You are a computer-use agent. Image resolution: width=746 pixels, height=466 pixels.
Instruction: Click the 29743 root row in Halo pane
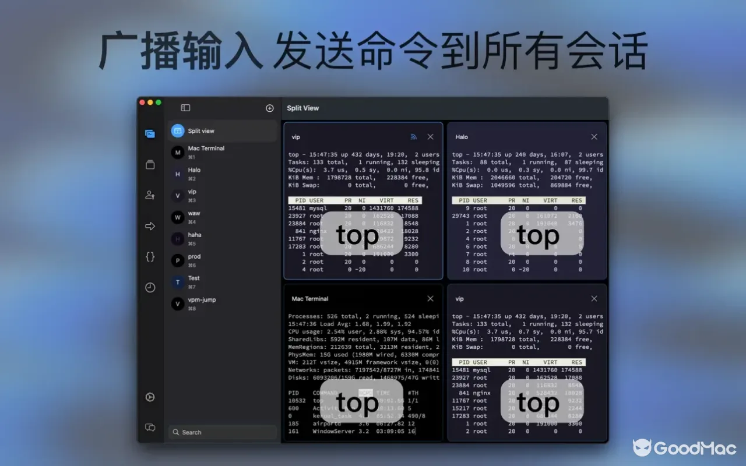pyautogui.click(x=517, y=216)
